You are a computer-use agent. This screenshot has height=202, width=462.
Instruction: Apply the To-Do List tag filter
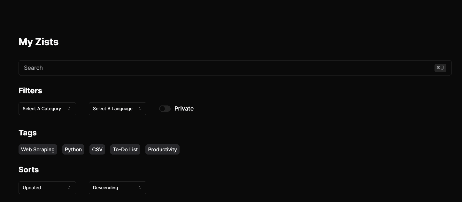125,149
